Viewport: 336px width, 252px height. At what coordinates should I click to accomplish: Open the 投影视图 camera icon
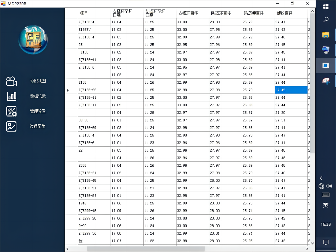click(11, 81)
